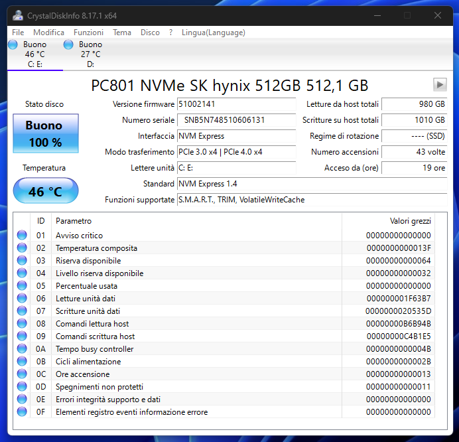Select the Temperatura composita parameter name
Image resolution: width=459 pixels, height=442 pixels.
[x=96, y=248]
